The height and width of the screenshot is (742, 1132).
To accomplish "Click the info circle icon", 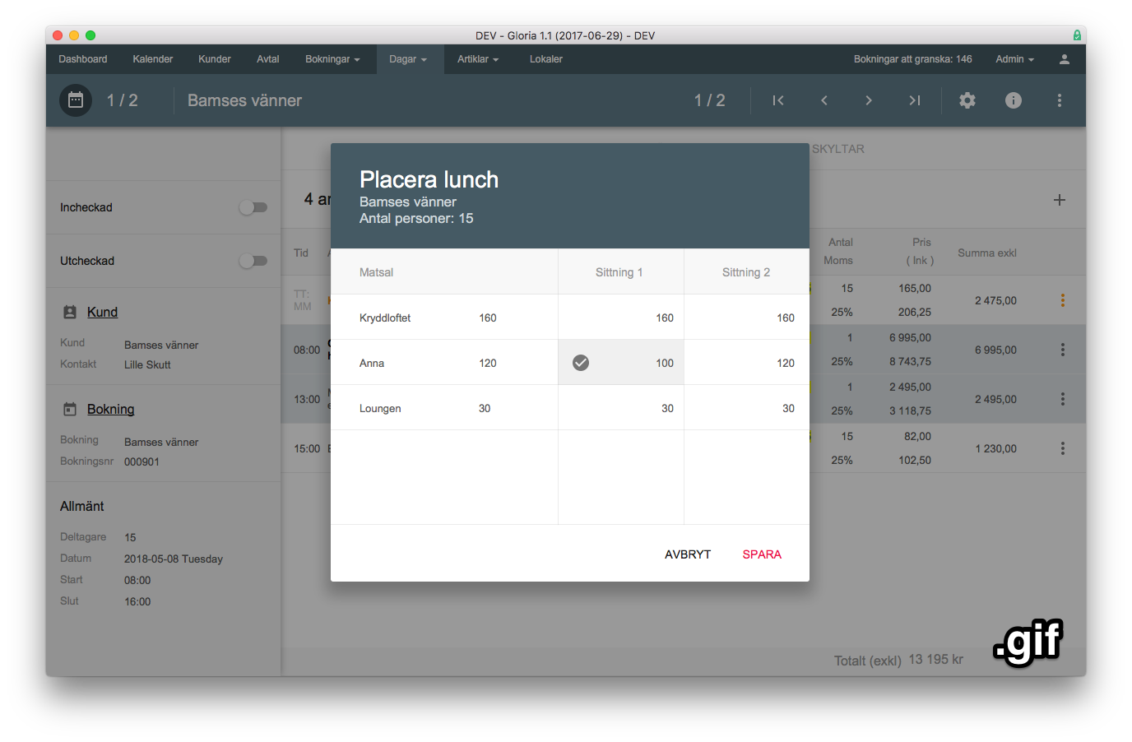I will coord(1014,100).
